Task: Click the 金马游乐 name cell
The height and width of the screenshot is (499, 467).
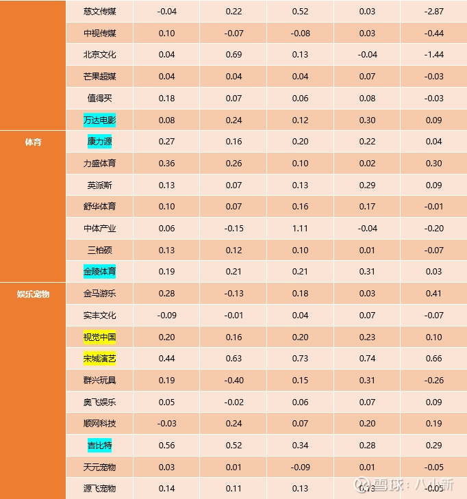Action: [100, 294]
